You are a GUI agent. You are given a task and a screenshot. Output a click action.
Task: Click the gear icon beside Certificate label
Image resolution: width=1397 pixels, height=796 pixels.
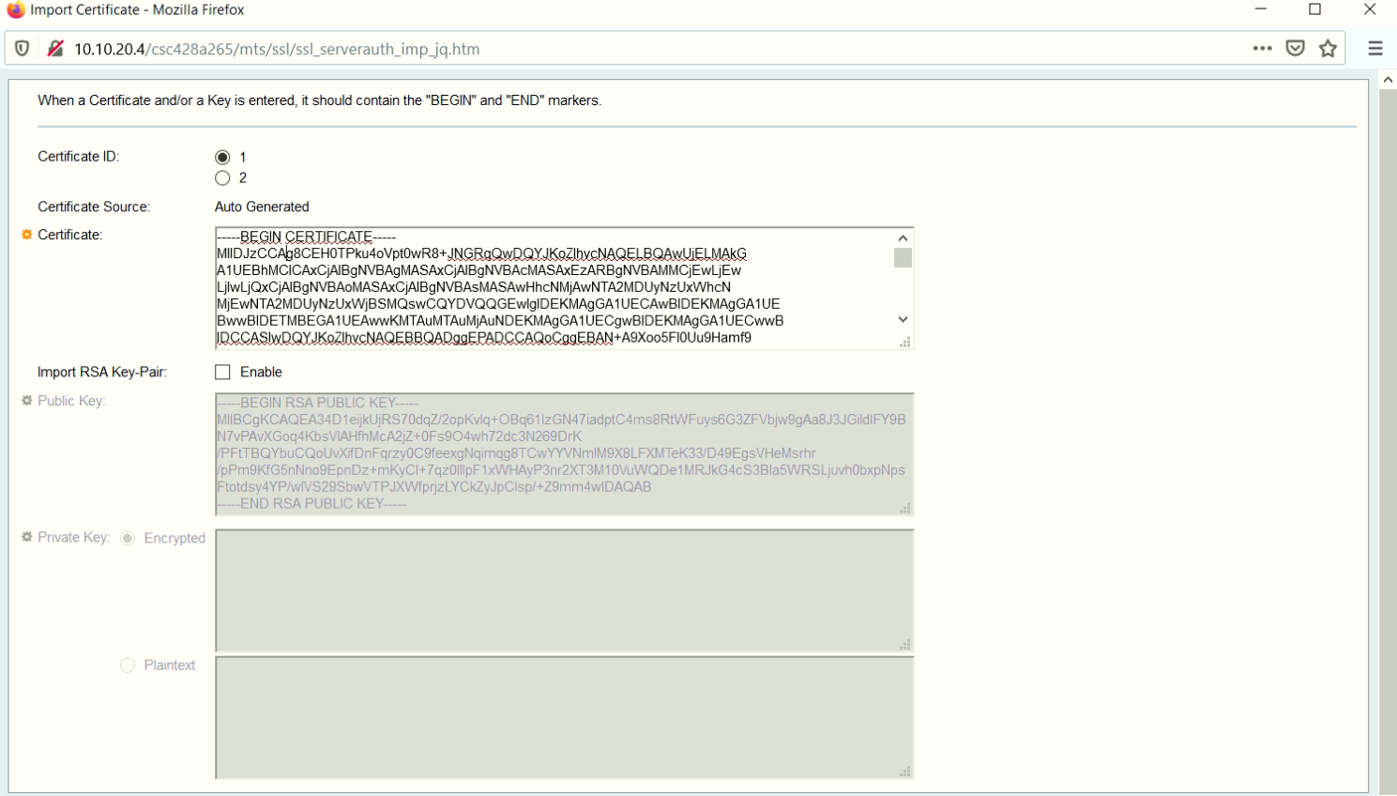[27, 235]
